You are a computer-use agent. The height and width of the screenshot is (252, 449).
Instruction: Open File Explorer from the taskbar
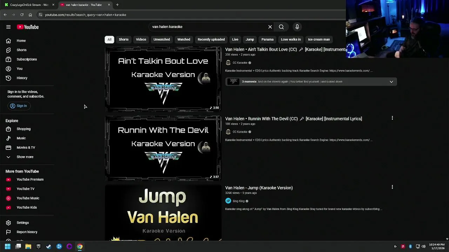point(28,246)
